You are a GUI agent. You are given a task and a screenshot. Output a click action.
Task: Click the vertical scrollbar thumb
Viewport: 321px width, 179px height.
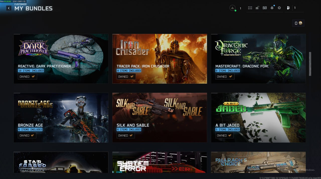point(310,64)
